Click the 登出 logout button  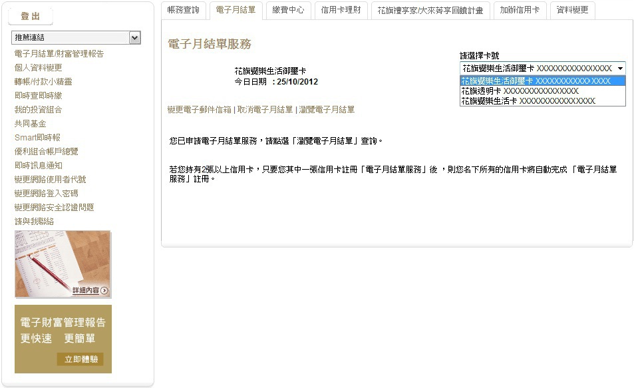coord(31,16)
